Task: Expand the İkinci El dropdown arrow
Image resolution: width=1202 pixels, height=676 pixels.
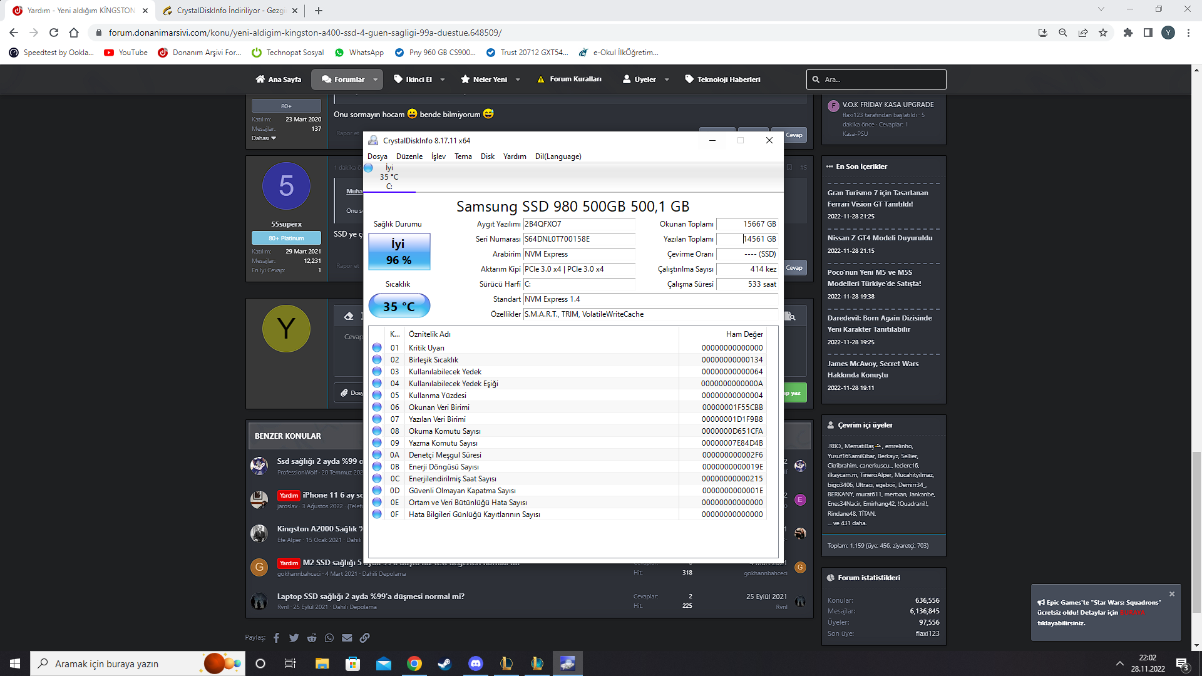Action: 443,79
